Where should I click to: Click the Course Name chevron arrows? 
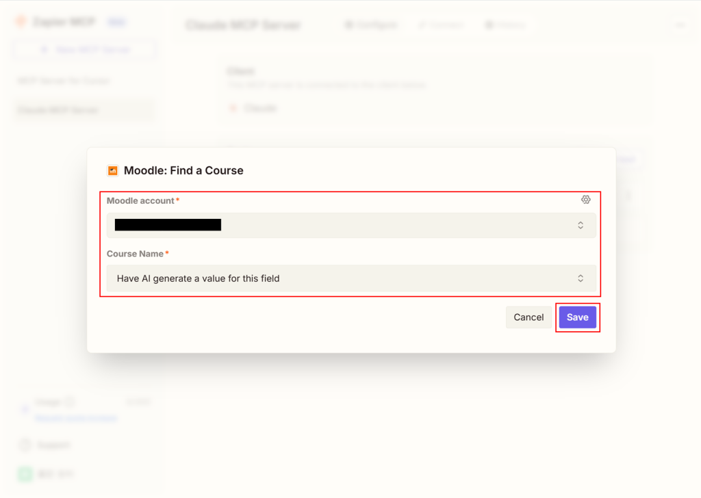click(x=581, y=278)
